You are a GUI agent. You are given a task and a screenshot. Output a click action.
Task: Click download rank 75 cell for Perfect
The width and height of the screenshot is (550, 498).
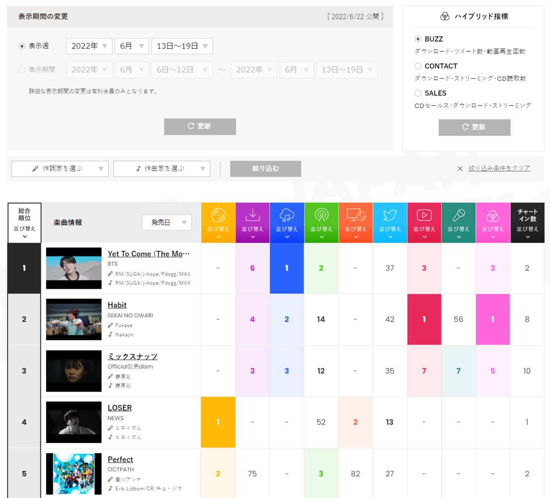pos(253,474)
